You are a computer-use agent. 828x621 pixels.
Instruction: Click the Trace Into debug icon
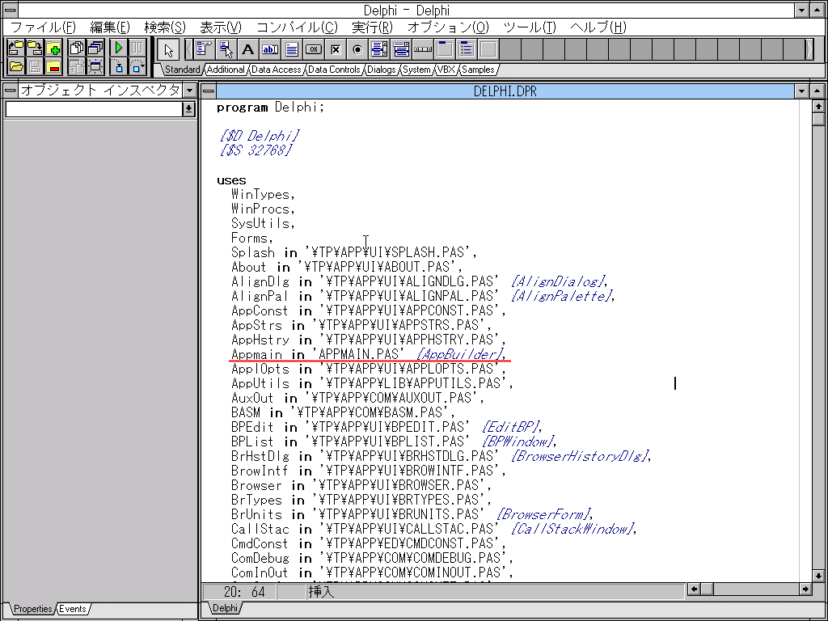coord(119,66)
